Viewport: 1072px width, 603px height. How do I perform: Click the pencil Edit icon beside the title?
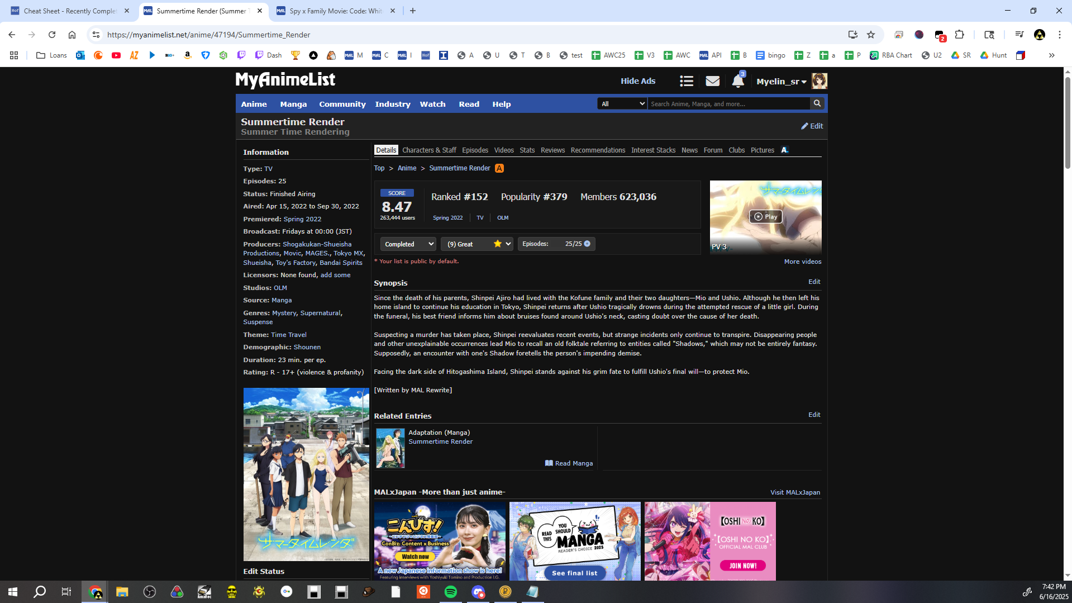(x=812, y=126)
